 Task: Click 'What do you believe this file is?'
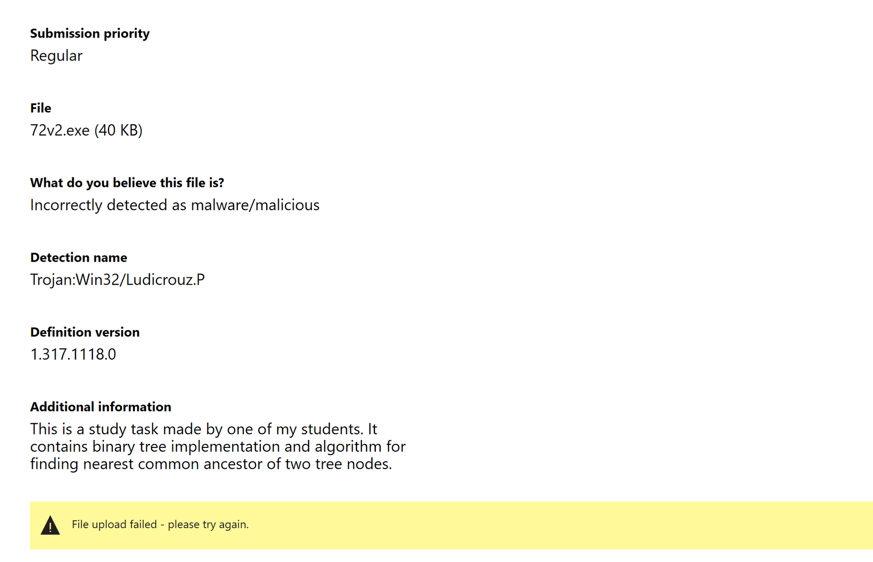tap(127, 183)
